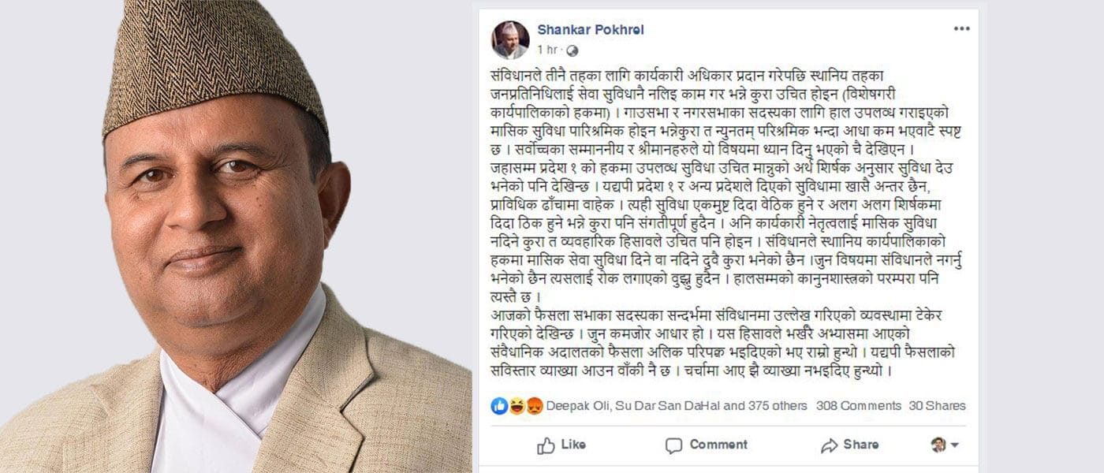1104x473 pixels.
Task: Click the speech bubble Comment icon
Action: click(673, 446)
